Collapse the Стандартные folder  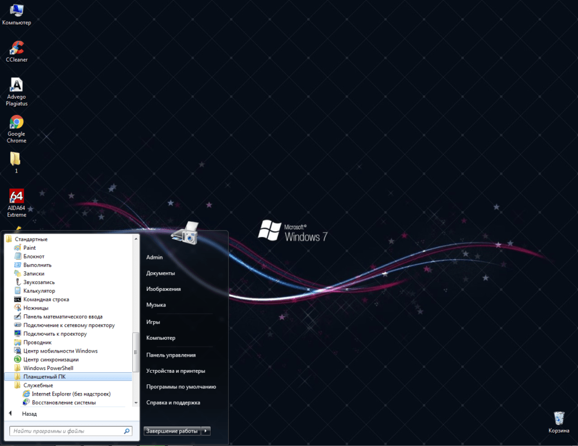coord(31,239)
